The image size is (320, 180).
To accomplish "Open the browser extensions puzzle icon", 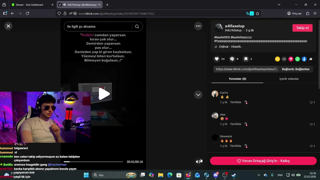I will [307, 13].
